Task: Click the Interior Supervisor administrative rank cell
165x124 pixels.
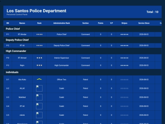Action: click(61, 58)
